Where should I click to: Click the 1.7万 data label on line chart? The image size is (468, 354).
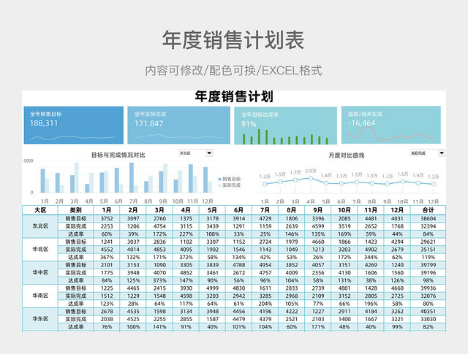click(x=295, y=172)
